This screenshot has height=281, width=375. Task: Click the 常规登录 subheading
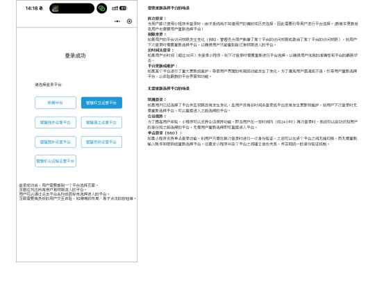click(x=157, y=99)
